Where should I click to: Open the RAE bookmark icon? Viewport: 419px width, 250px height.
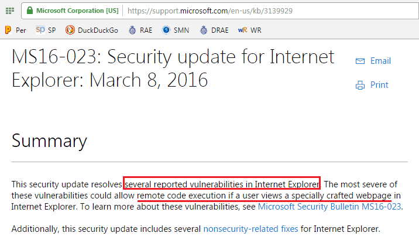point(132,30)
